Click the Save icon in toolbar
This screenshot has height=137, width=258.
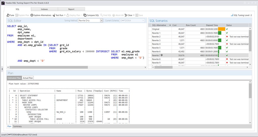[x=137, y=15]
